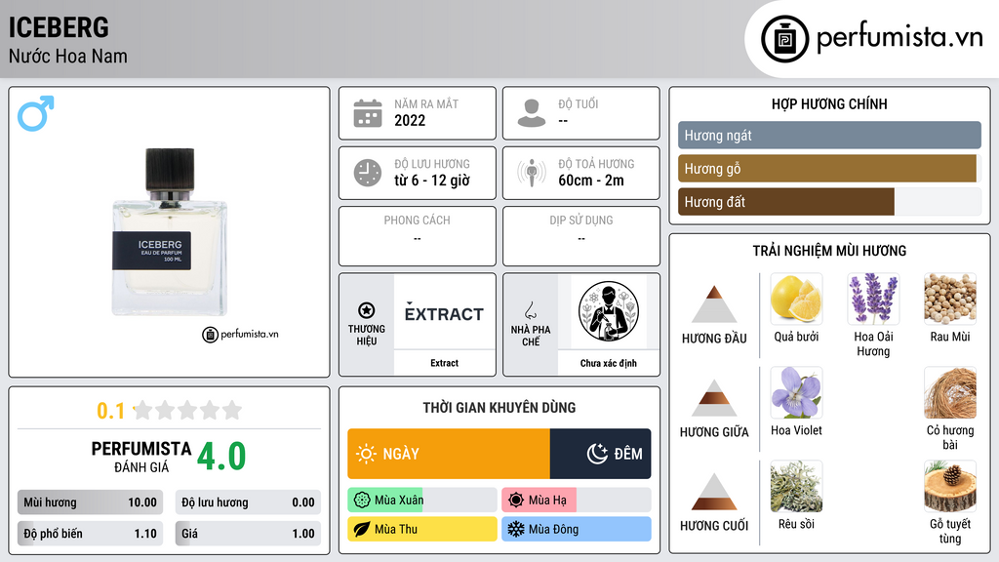Click the flower icon beside Mùa Xuân

click(x=362, y=501)
